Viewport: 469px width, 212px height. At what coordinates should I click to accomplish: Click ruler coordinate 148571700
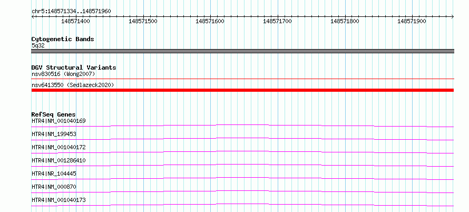tap(277, 21)
